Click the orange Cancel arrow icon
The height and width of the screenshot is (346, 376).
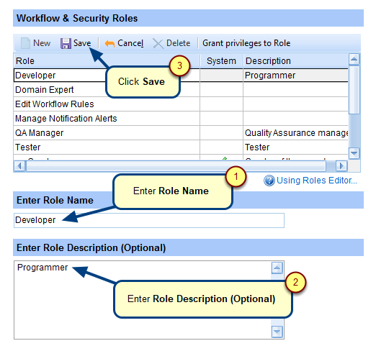tap(109, 44)
